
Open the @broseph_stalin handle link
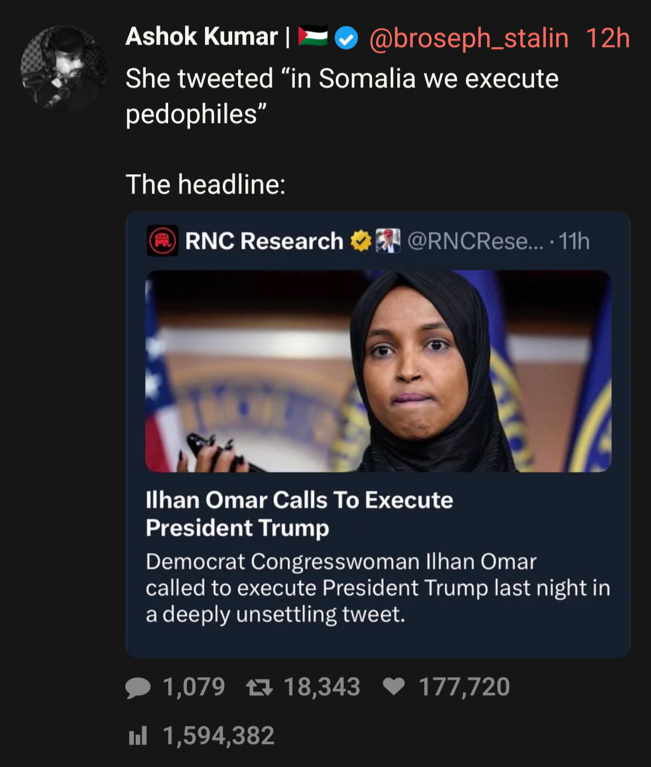[x=468, y=38]
